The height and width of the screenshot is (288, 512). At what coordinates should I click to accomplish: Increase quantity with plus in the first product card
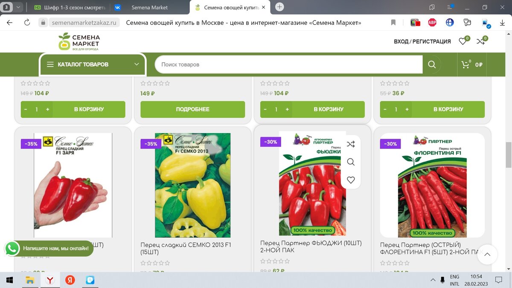coord(47,110)
